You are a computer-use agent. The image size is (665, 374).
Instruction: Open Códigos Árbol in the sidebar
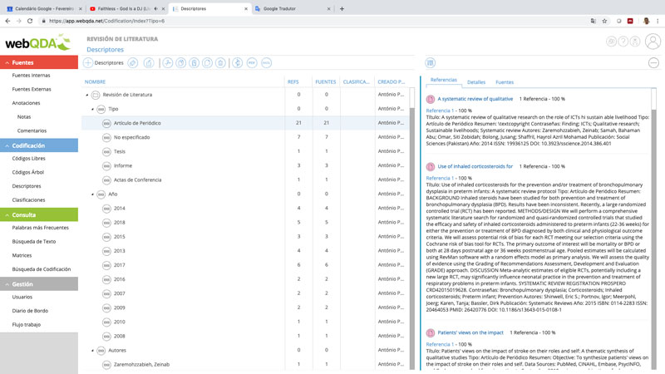click(28, 172)
